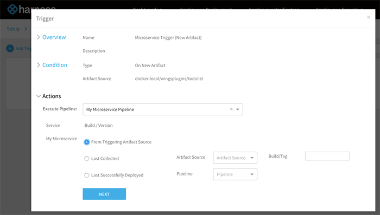This screenshot has width=380, height=215.
Task: Click the NEXT button
Action: click(x=104, y=194)
